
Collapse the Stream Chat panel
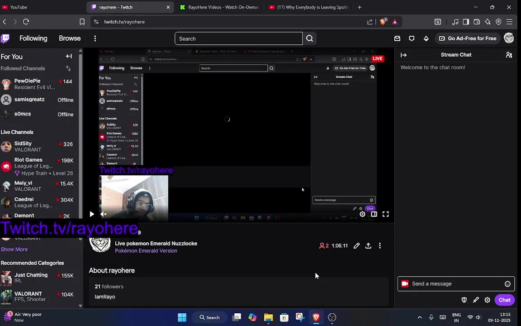point(404,55)
